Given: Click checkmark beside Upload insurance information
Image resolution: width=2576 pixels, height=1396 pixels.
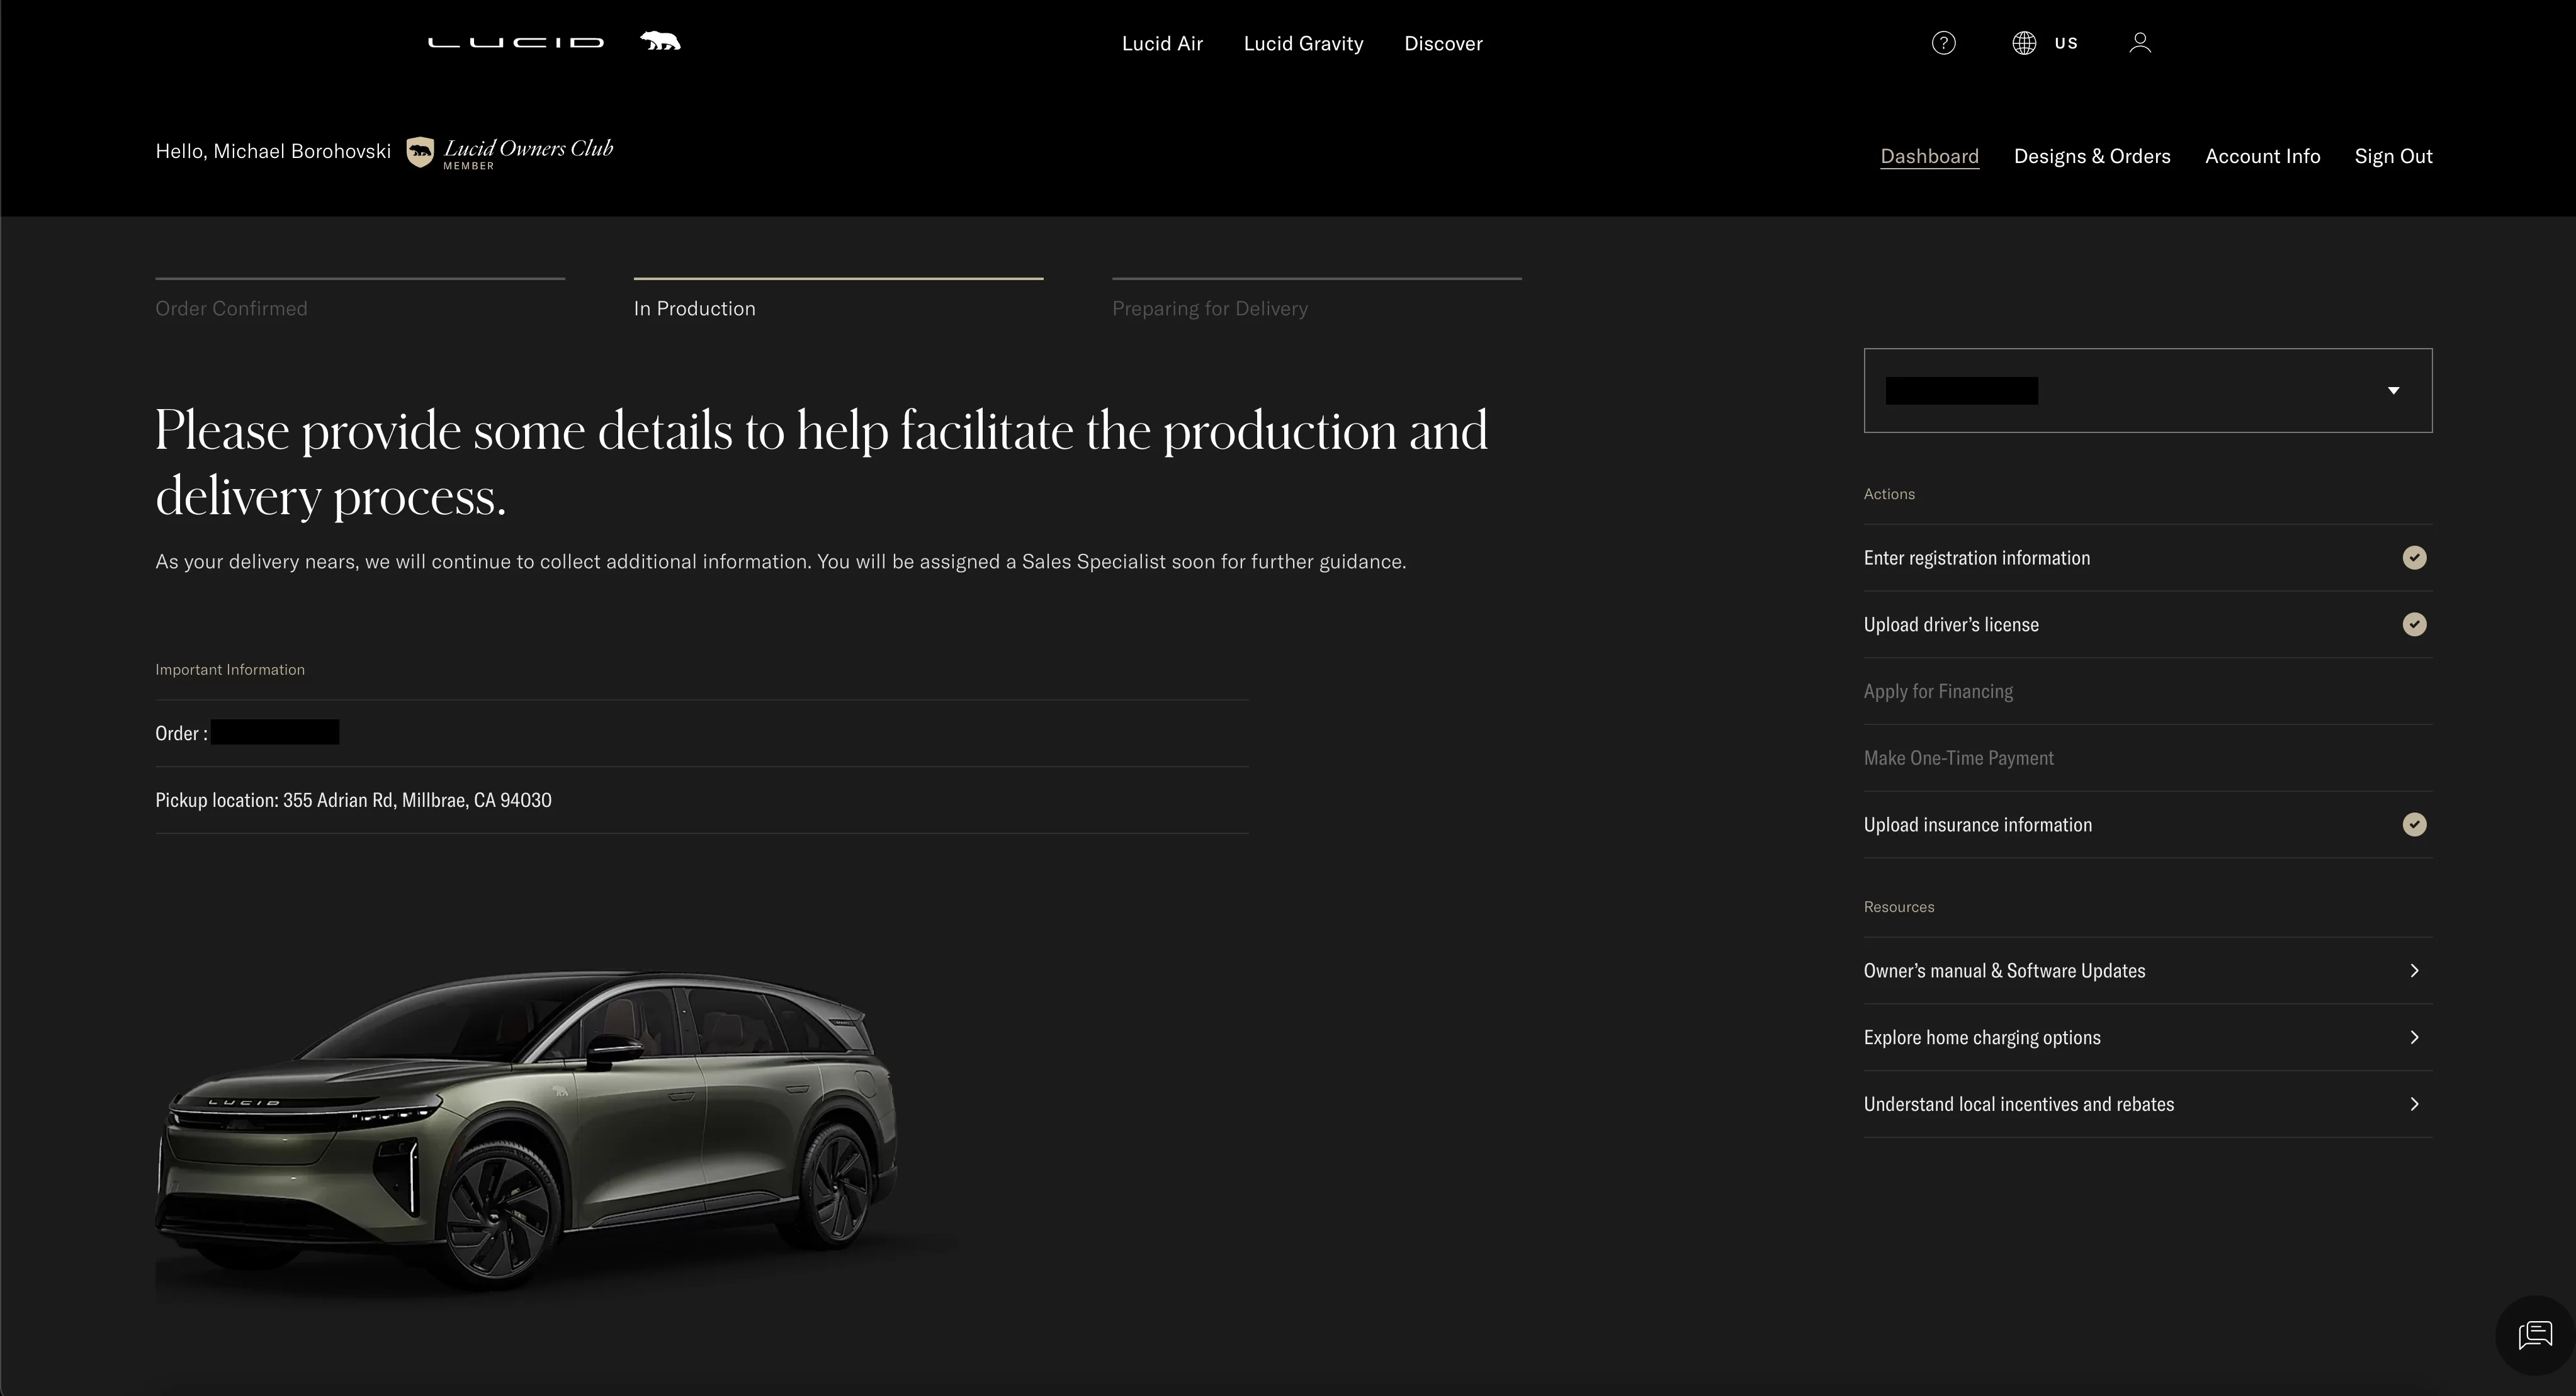Looking at the screenshot, I should 2414,825.
